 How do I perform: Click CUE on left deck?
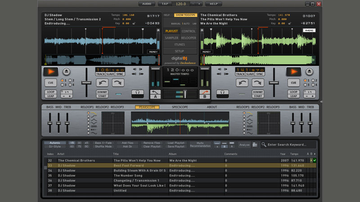click(x=50, y=83)
